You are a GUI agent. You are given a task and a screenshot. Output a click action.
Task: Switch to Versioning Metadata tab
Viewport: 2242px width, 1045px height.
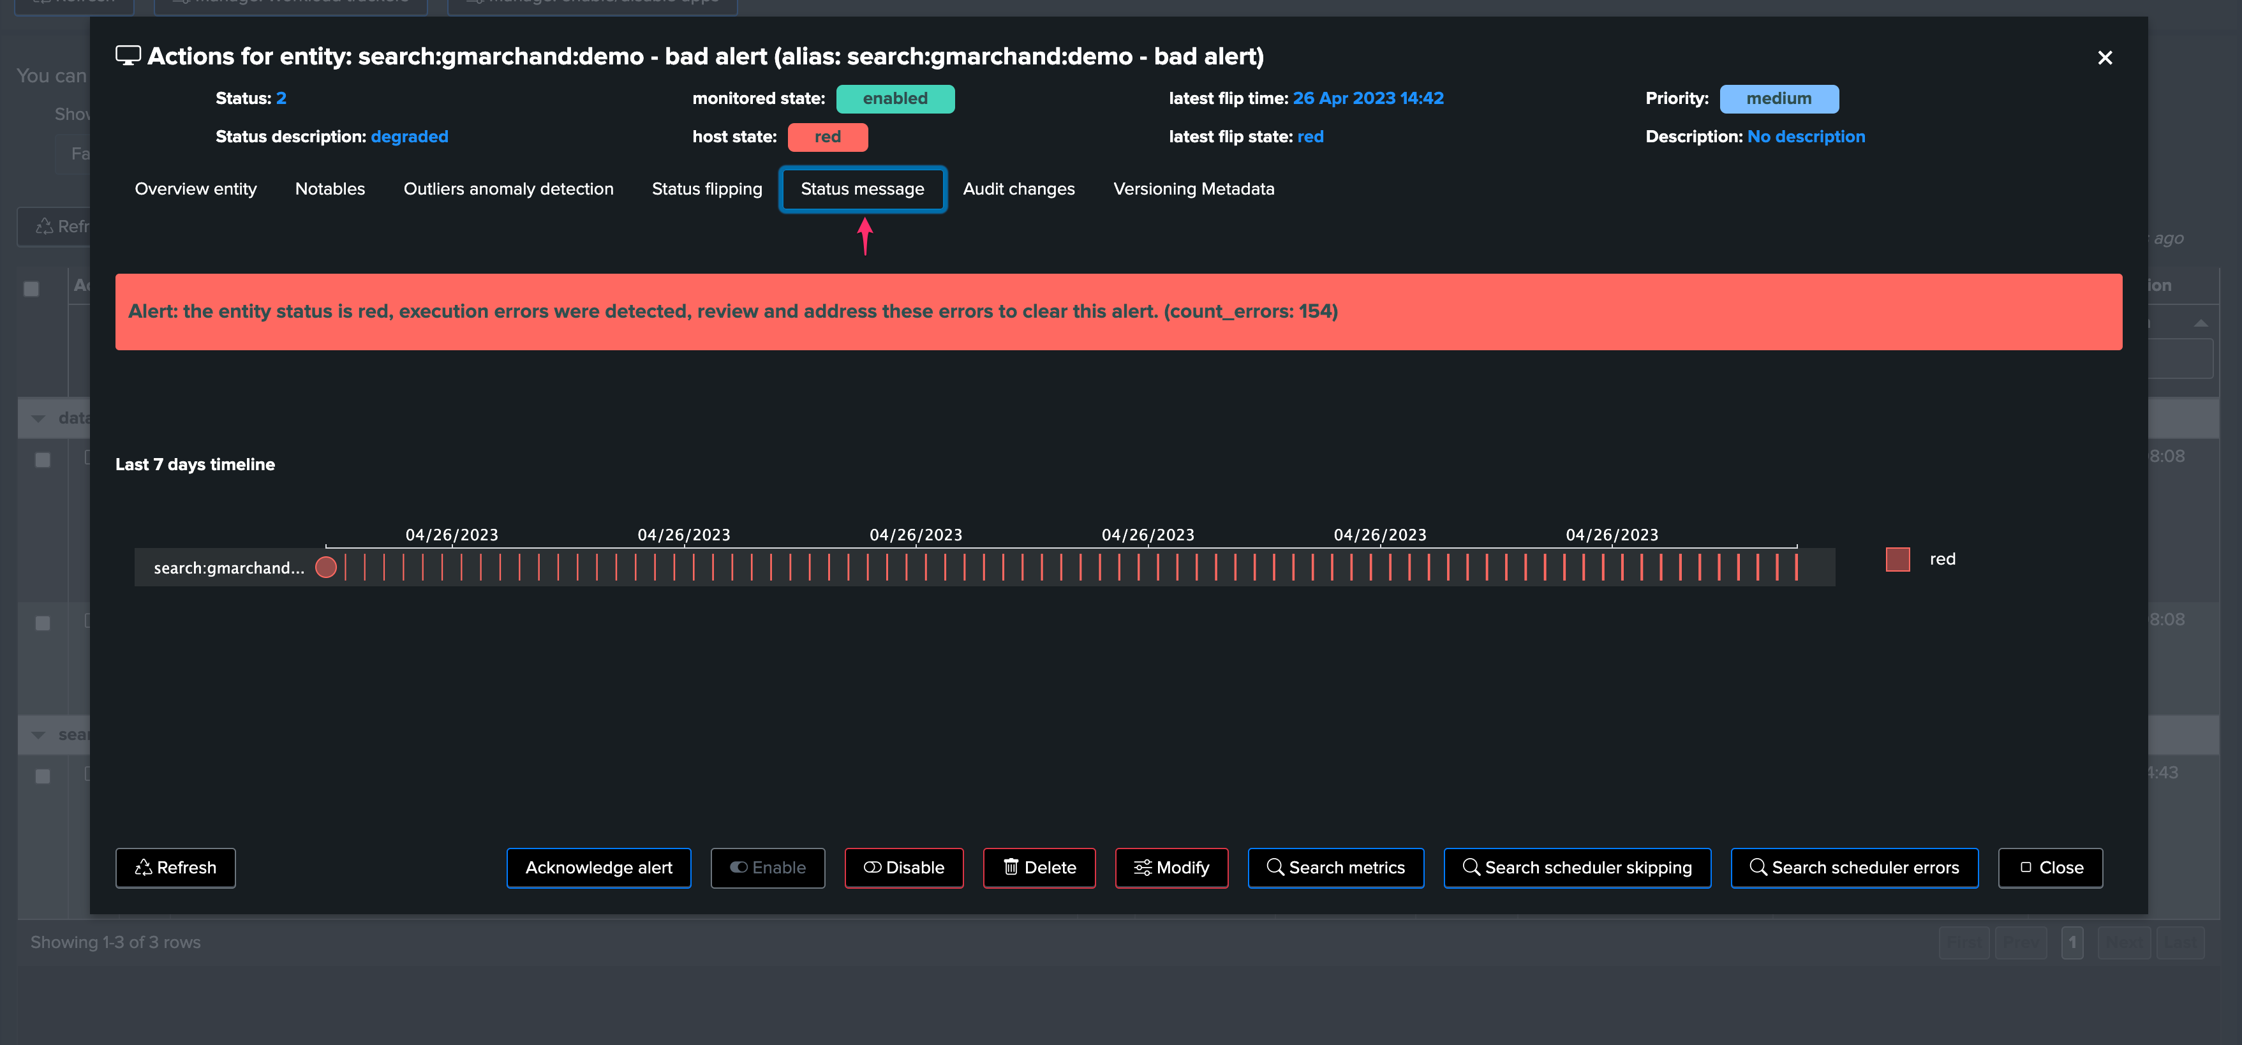click(1193, 189)
